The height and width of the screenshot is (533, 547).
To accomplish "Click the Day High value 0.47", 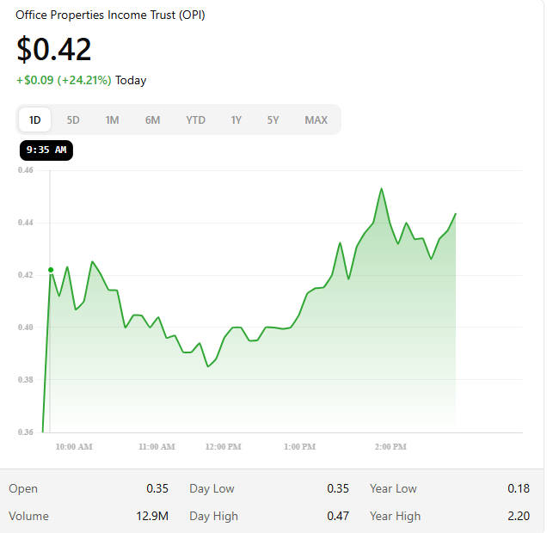I will click(338, 516).
